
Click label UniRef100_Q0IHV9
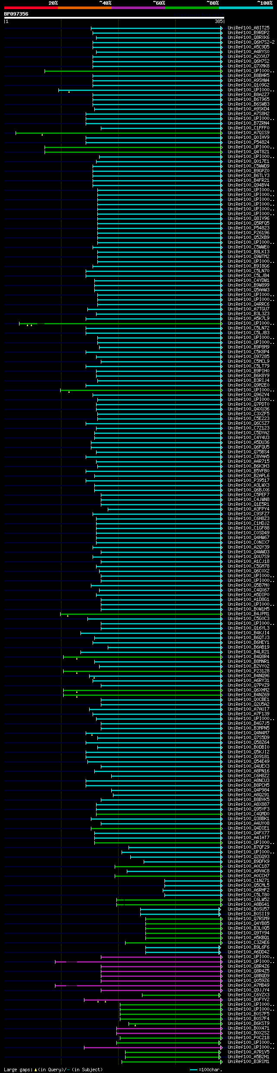[x=248, y=137]
